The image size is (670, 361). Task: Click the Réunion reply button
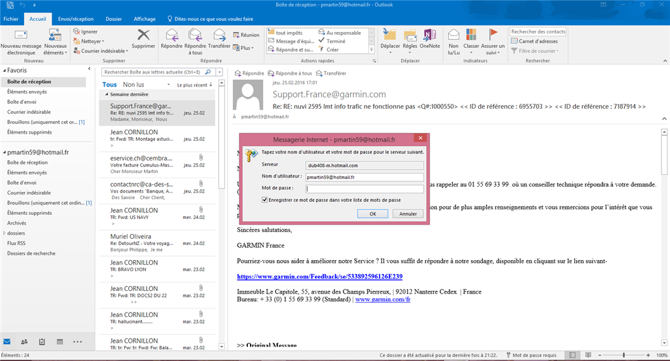click(246, 35)
